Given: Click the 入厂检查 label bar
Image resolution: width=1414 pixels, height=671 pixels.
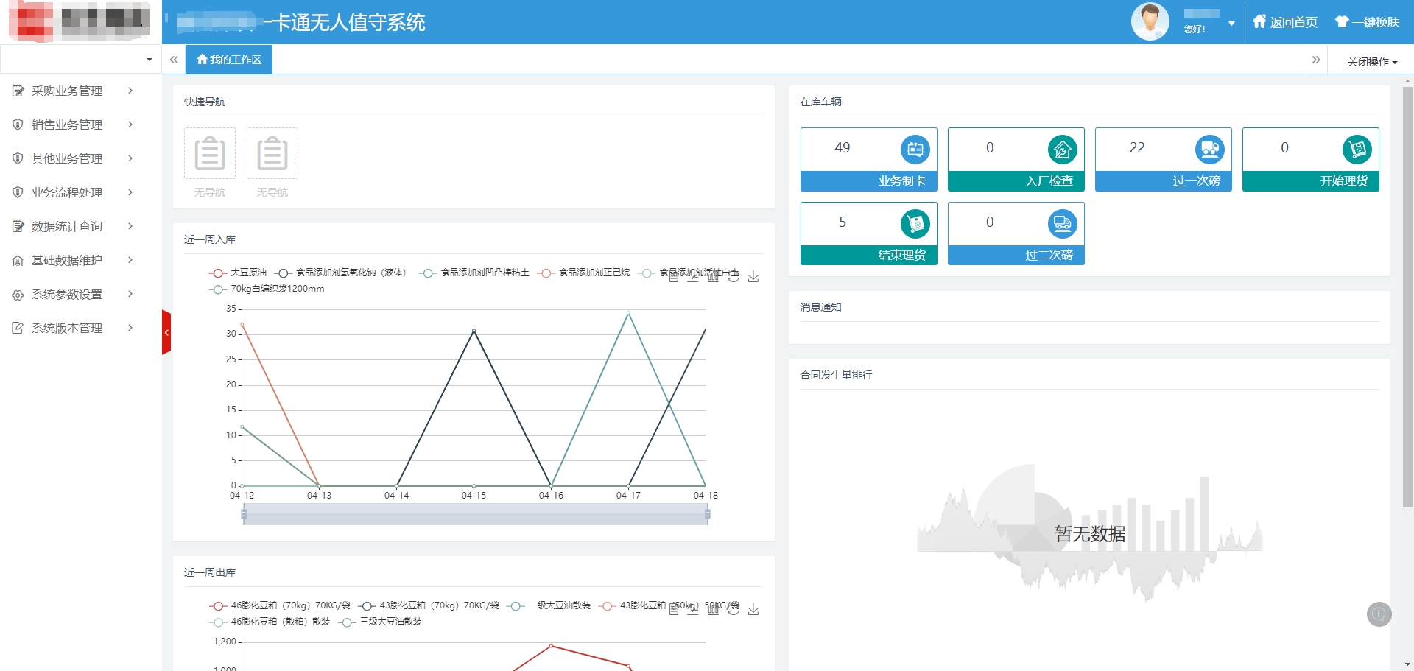Looking at the screenshot, I should click(x=1016, y=181).
